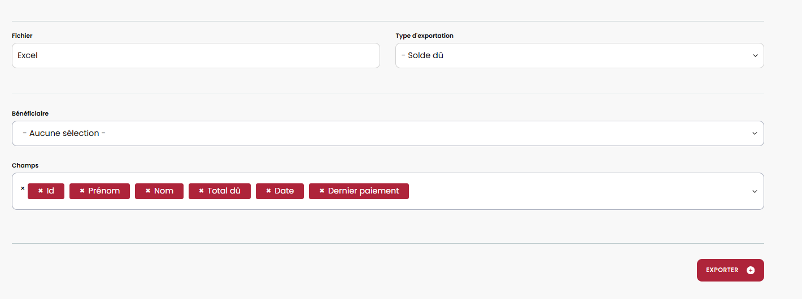Remove the Id tag via its x icon

click(41, 191)
